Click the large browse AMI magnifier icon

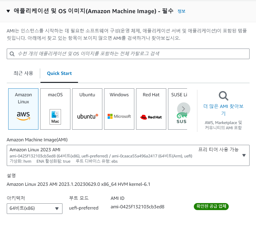pyautogui.click(x=223, y=96)
